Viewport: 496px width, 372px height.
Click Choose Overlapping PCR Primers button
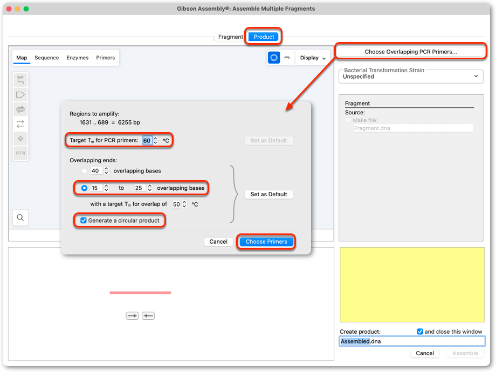coord(411,52)
